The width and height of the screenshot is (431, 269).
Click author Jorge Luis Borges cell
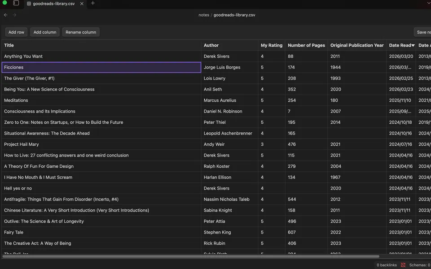coord(229,67)
